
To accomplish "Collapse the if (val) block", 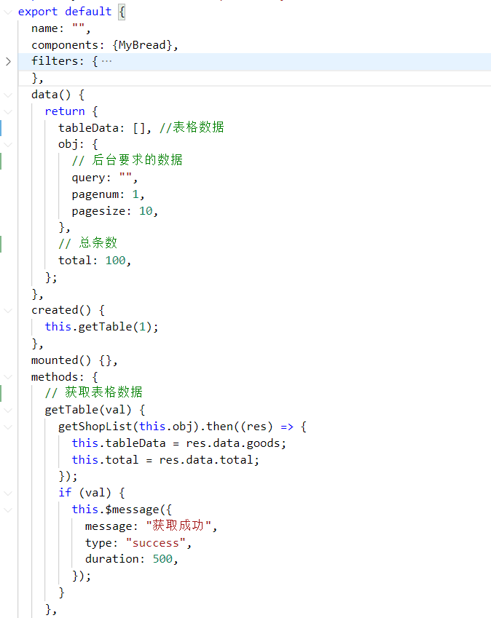I will (x=8, y=493).
